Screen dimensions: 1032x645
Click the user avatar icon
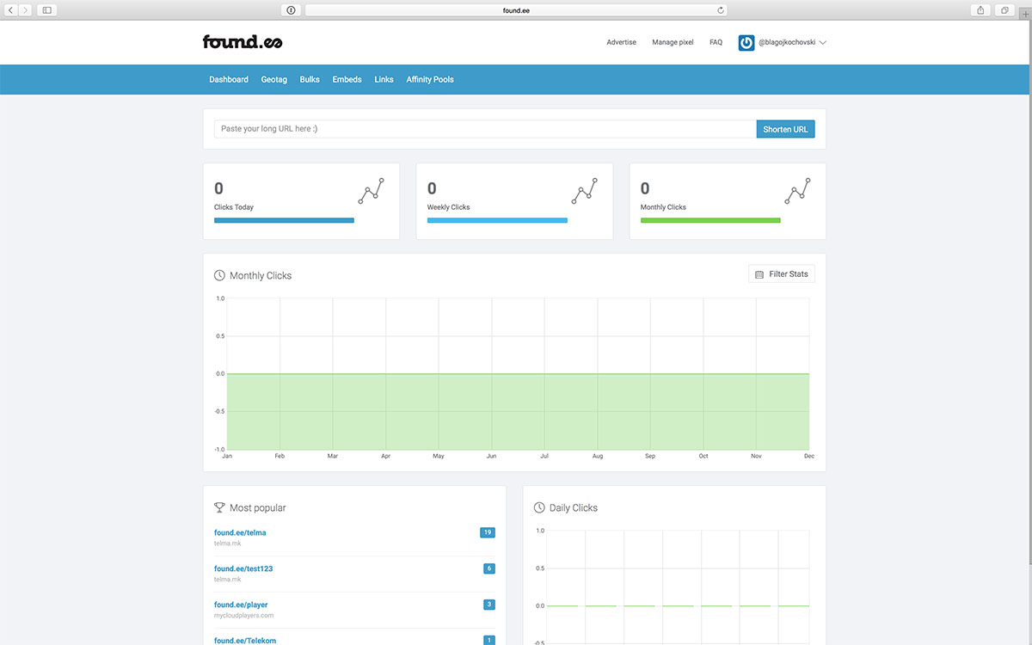coord(746,42)
